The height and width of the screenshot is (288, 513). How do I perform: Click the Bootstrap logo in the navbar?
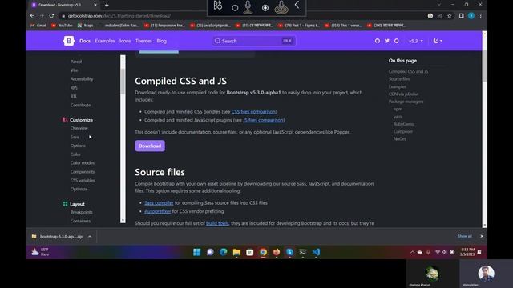[x=69, y=41]
